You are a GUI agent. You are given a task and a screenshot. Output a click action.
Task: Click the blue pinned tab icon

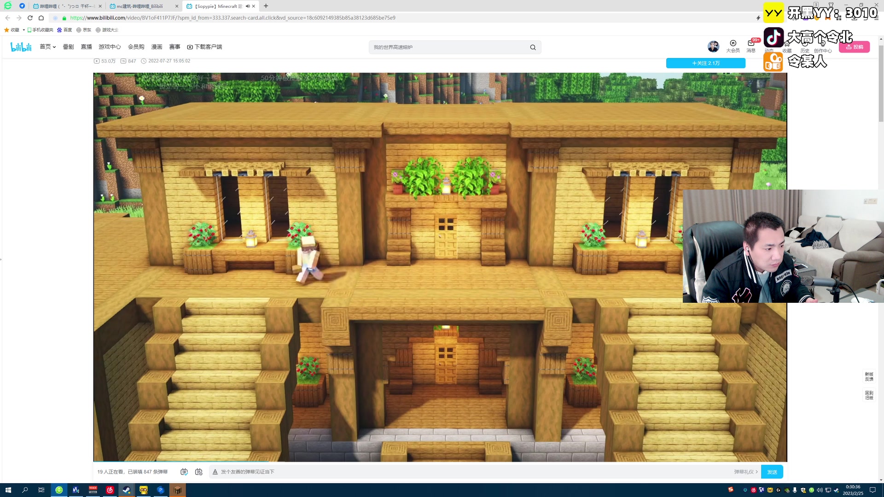pyautogui.click(x=22, y=6)
